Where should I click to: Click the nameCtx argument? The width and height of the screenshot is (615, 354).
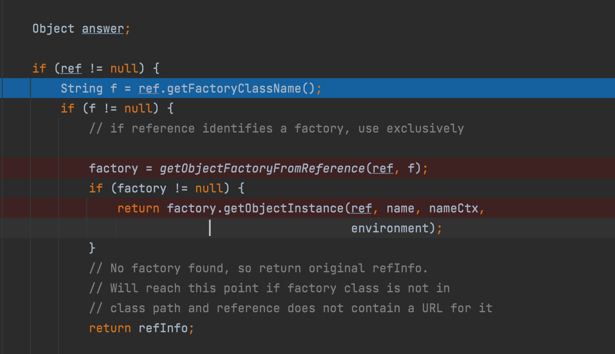click(x=454, y=208)
